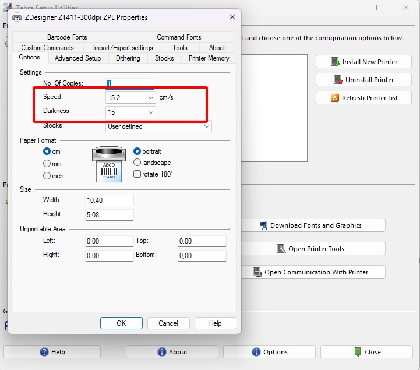
Task: Click the Open Printer Tools icon
Action: (x=281, y=249)
